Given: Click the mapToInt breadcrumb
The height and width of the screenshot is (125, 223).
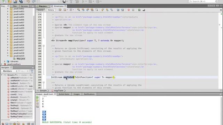Looking at the screenshot, I should click(59, 91).
